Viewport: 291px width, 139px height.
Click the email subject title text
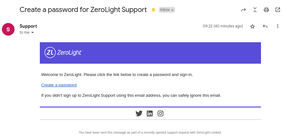[83, 10]
